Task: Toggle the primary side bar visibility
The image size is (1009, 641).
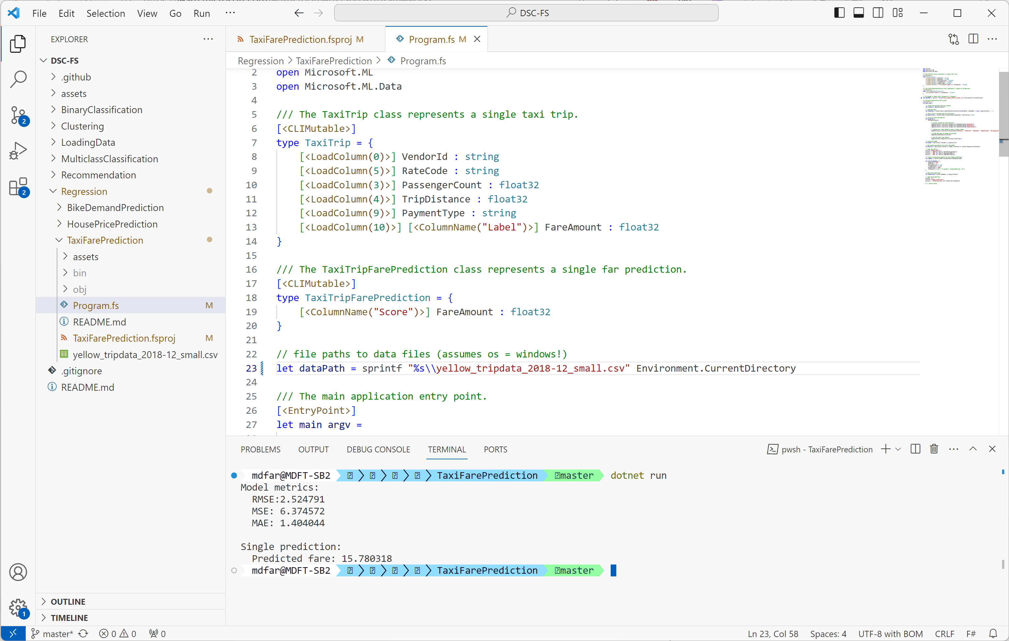Action: 839,13
